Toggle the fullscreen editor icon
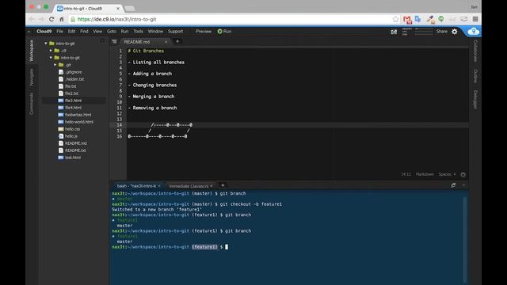The height and width of the screenshot is (285, 507). [394, 32]
